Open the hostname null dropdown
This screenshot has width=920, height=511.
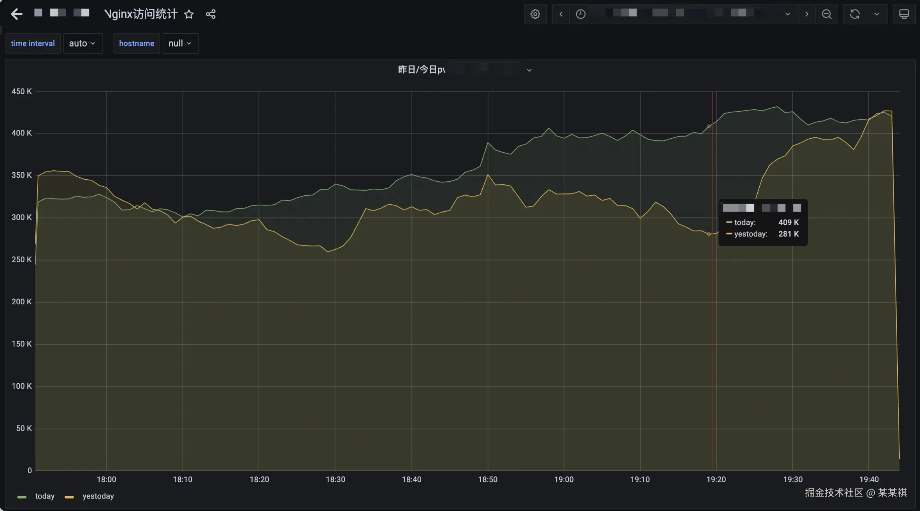pos(180,43)
